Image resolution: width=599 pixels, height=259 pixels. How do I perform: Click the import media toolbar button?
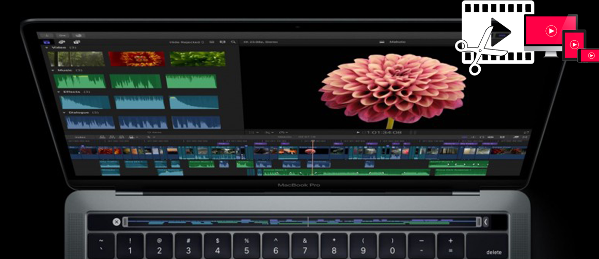pos(48,35)
